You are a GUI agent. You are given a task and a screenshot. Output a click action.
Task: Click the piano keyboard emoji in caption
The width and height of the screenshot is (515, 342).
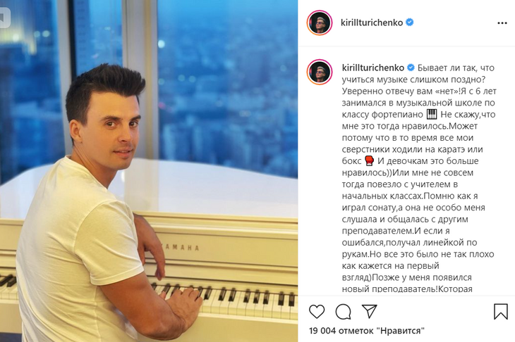432,114
